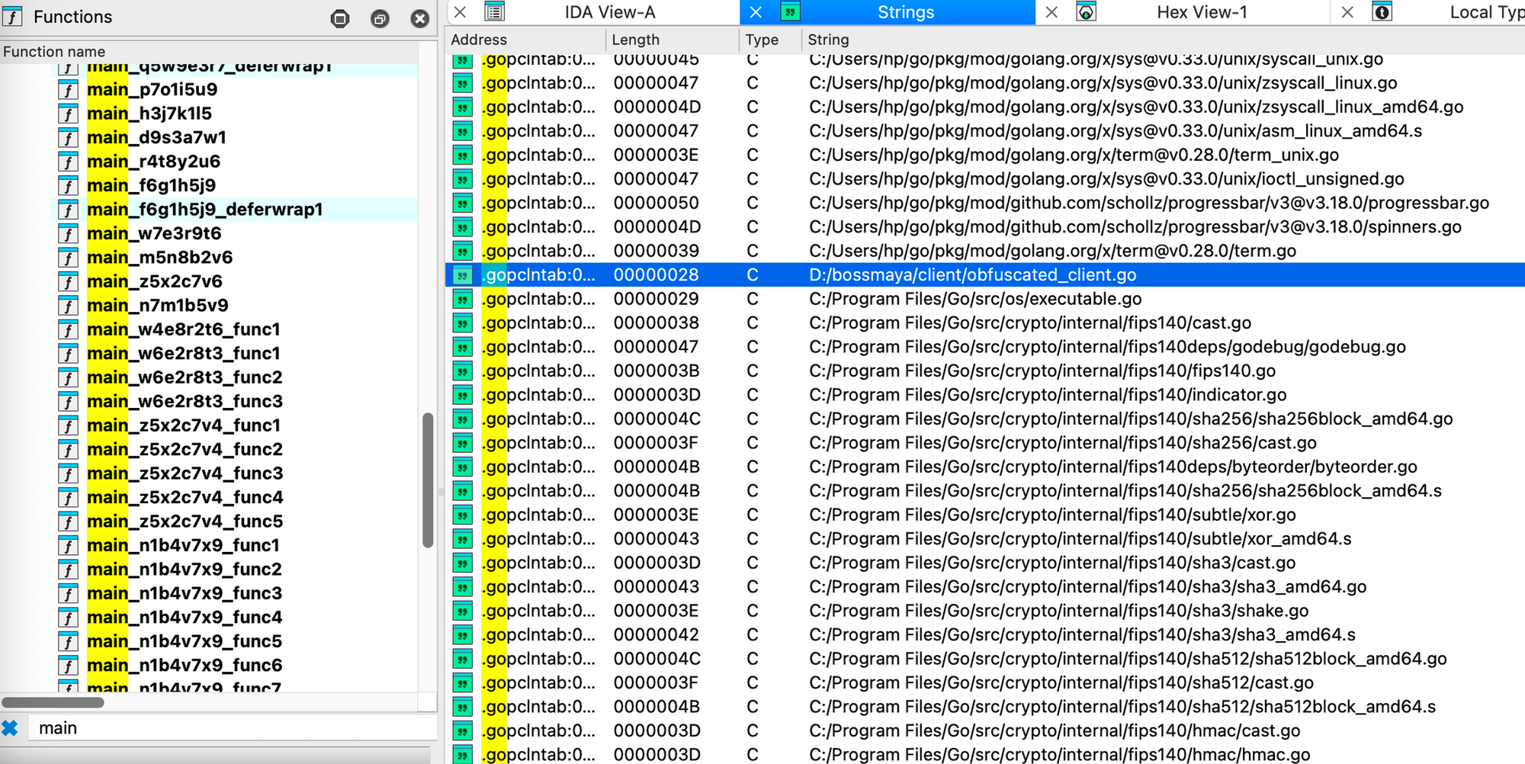Click the Local Types tab icon
Screen dimensions: 1525x764
[x=1382, y=12]
